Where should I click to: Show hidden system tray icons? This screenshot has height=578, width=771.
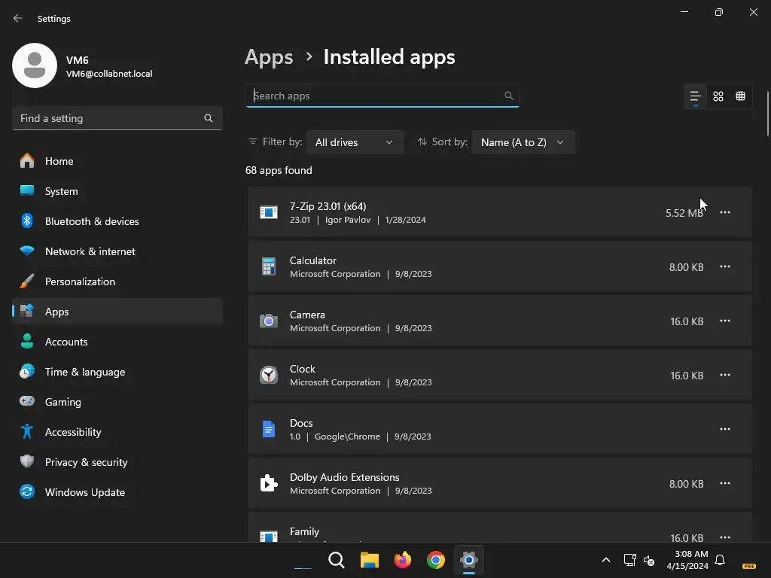point(606,560)
